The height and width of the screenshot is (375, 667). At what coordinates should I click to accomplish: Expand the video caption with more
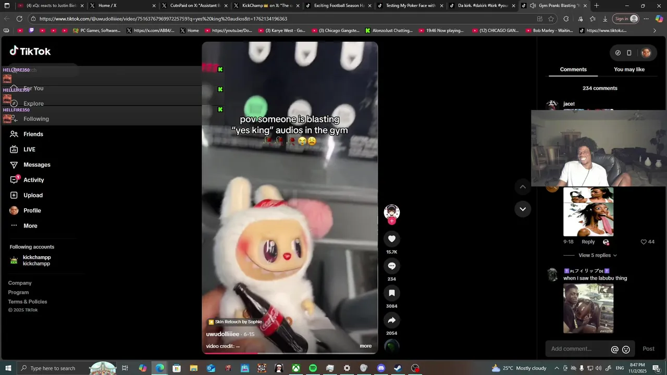[365, 346]
